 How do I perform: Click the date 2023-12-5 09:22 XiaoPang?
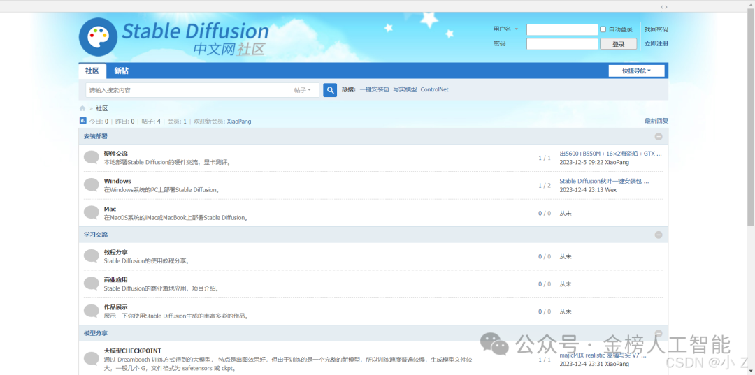(594, 163)
